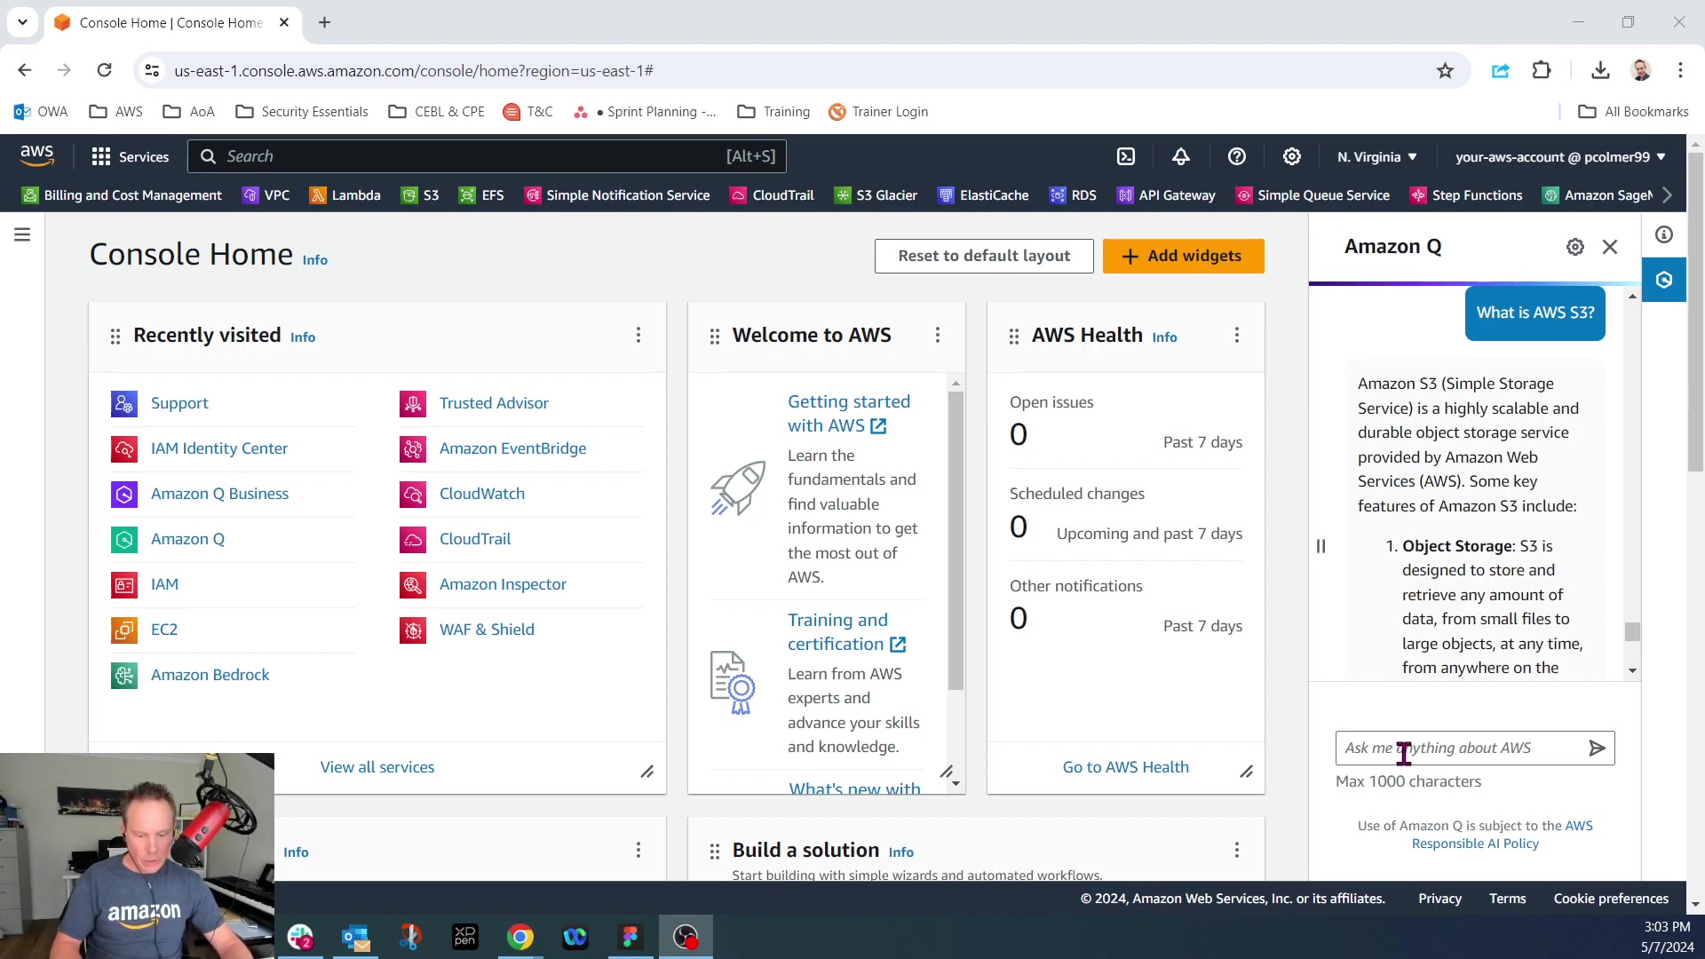Close the Amazon Q panel
1705x959 pixels.
click(1610, 247)
